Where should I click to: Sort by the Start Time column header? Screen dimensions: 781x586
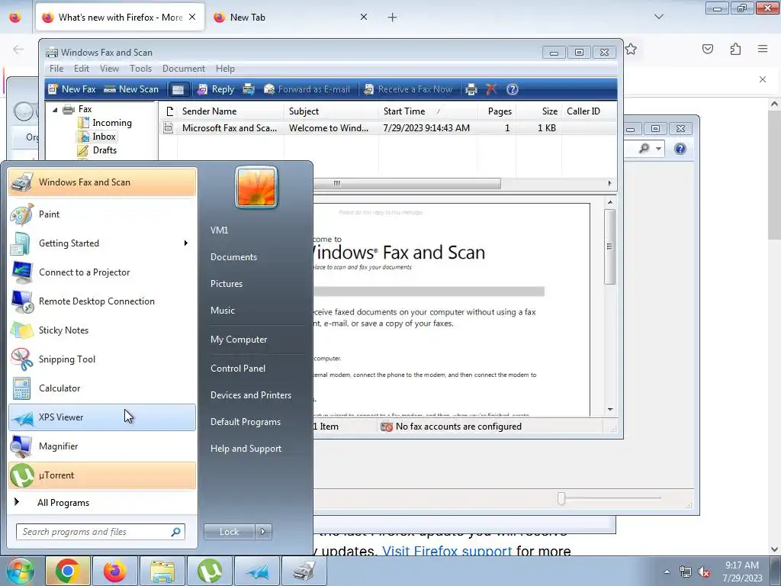[x=428, y=111]
